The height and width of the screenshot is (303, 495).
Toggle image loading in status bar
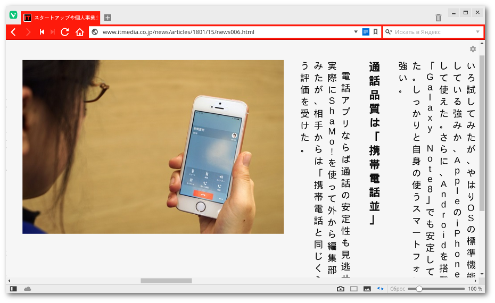tap(367, 289)
